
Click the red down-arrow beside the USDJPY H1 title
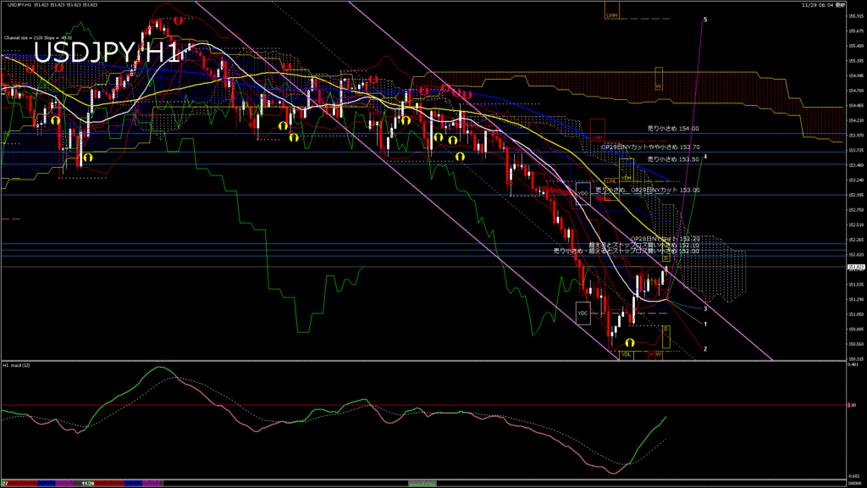178,21
